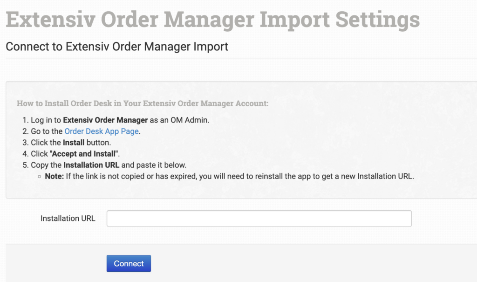Viewport: 477px width, 282px height.
Task: Open the Order Desk App Page link
Action: point(102,131)
